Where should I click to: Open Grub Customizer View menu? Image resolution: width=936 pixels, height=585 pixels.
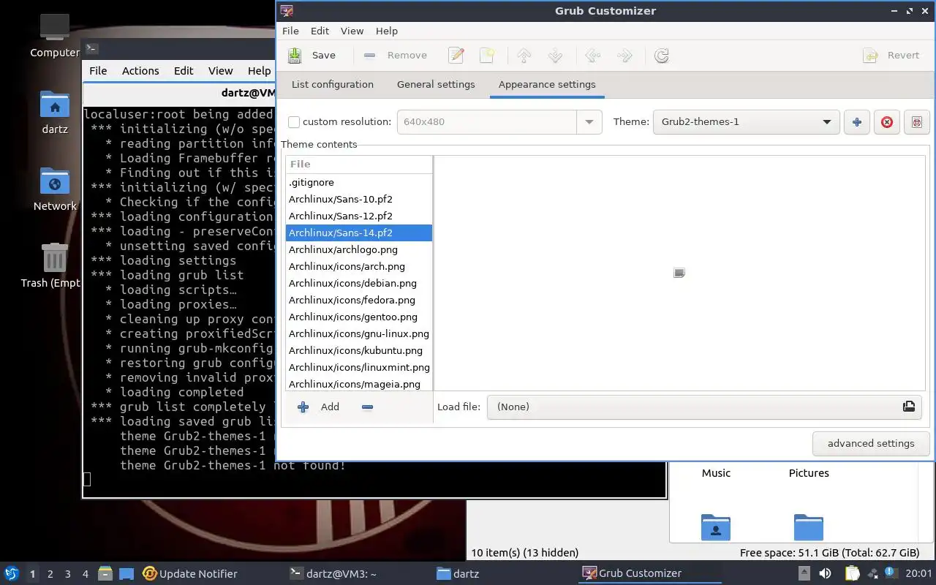(x=352, y=31)
